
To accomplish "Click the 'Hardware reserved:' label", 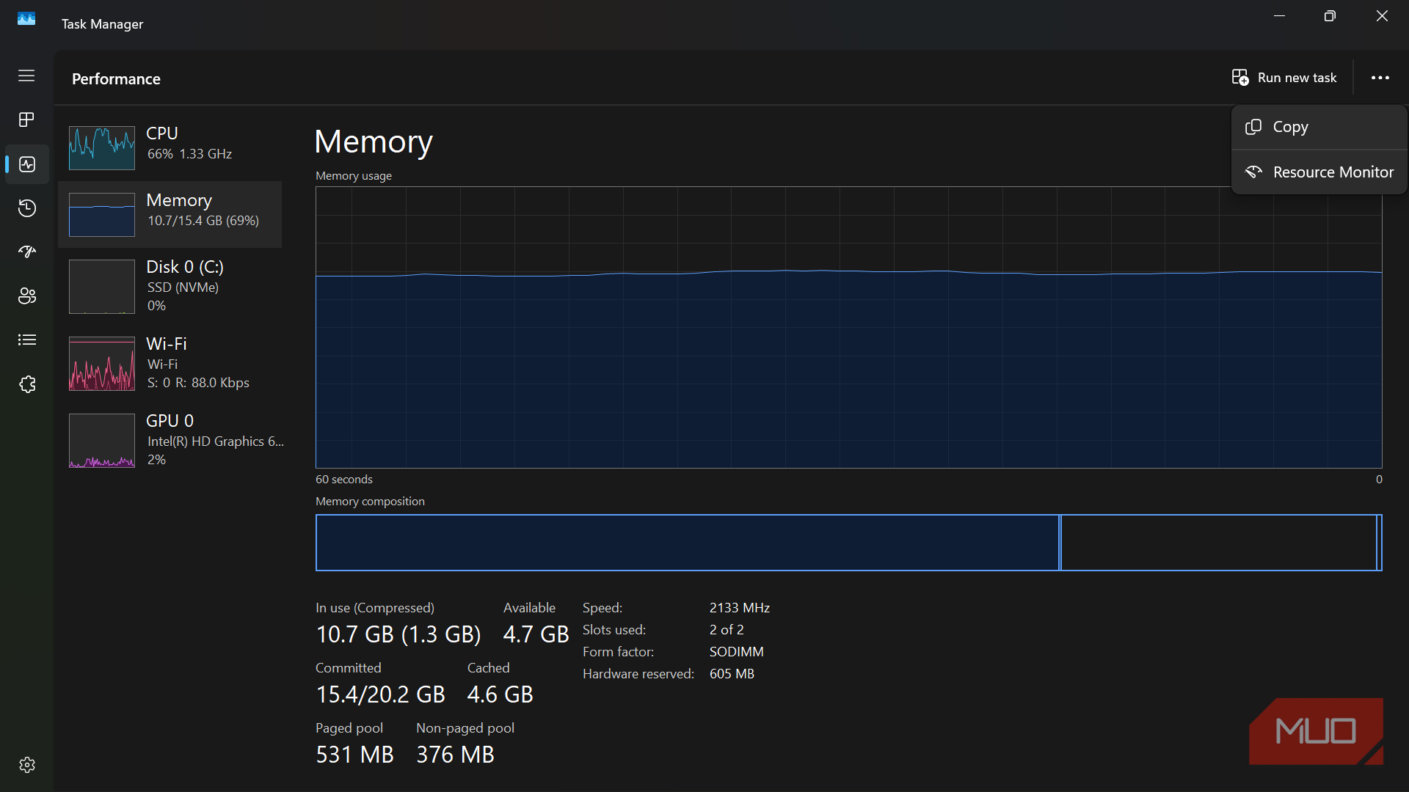I will pyautogui.click(x=638, y=674).
